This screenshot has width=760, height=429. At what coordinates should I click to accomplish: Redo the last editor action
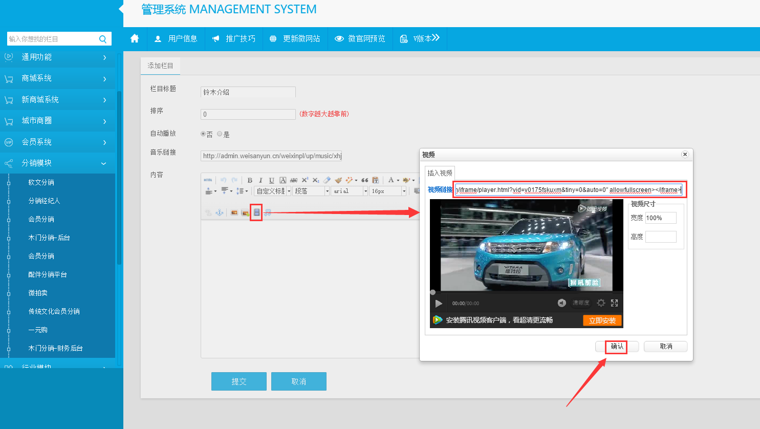pos(234,180)
